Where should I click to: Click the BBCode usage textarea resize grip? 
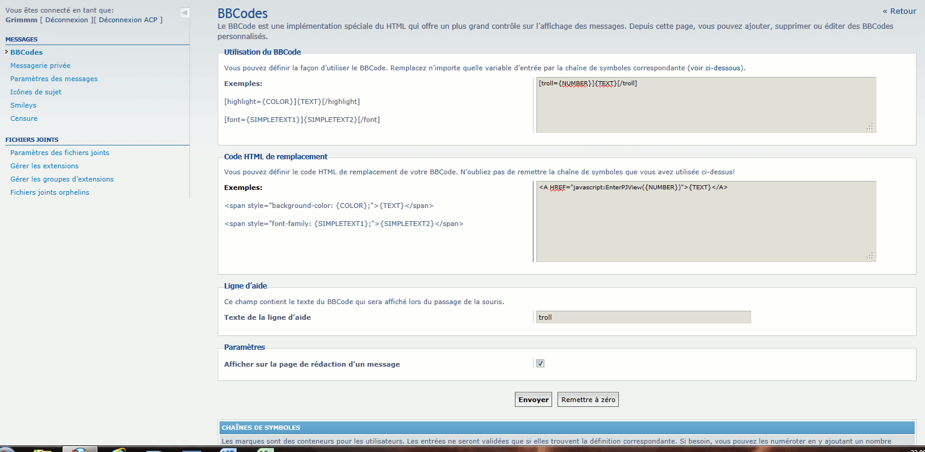tap(870, 127)
